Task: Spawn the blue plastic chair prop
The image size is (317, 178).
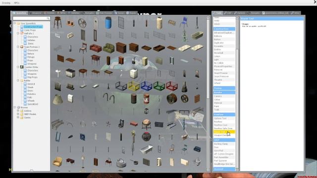Action: (x=184, y=23)
